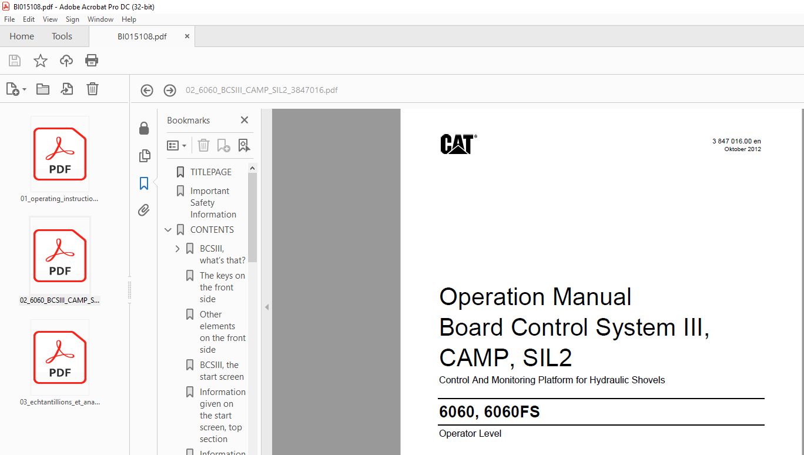
Task: Go to BCSIII, what's that? bookmark
Action: pyautogui.click(x=223, y=254)
